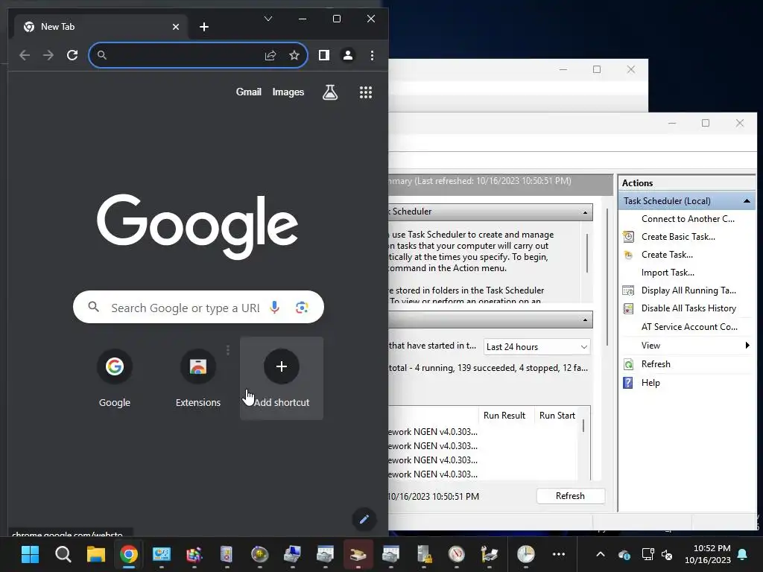Open Chrome tab search chevron

(x=268, y=19)
